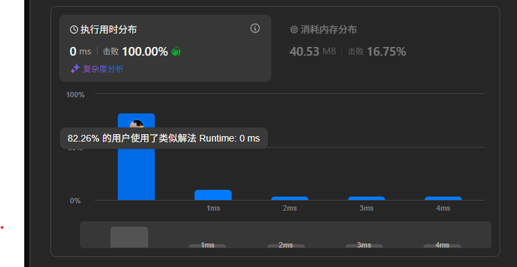Click the gray range selector handle in overview strip

[x=129, y=237]
